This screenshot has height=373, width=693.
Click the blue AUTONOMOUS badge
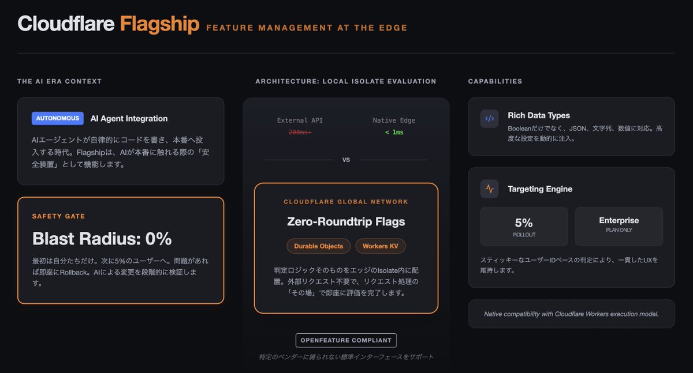pos(58,118)
